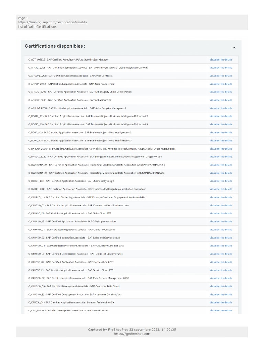The width and height of the screenshot is (264, 352).
Task: View details for C_C4H450_04 Cloud for Customer
Action: click(x=221, y=230)
